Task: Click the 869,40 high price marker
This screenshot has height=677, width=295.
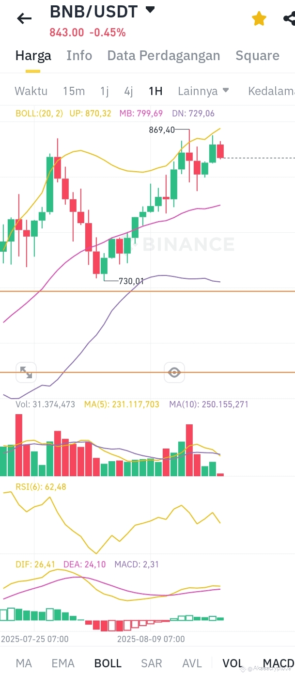Action: coord(162,130)
